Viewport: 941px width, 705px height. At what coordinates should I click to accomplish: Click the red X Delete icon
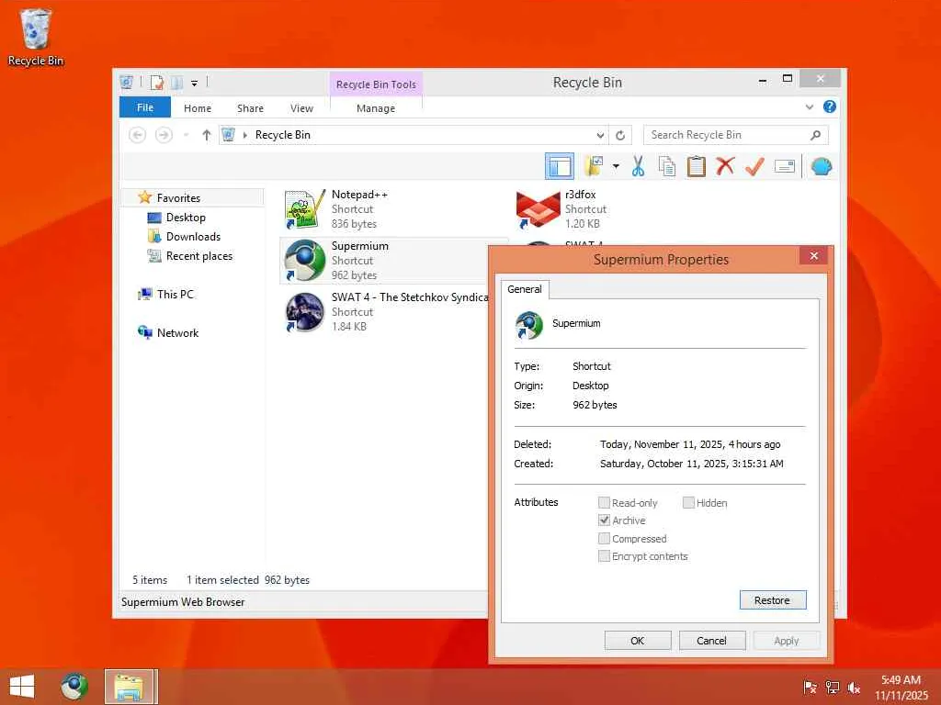[725, 166]
